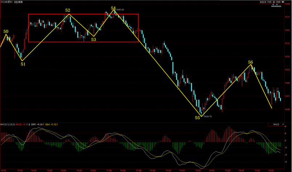Click the 30分钟(复权) period label
Image resolution: width=292 pixels, height=172 pixels.
coord(8,2)
